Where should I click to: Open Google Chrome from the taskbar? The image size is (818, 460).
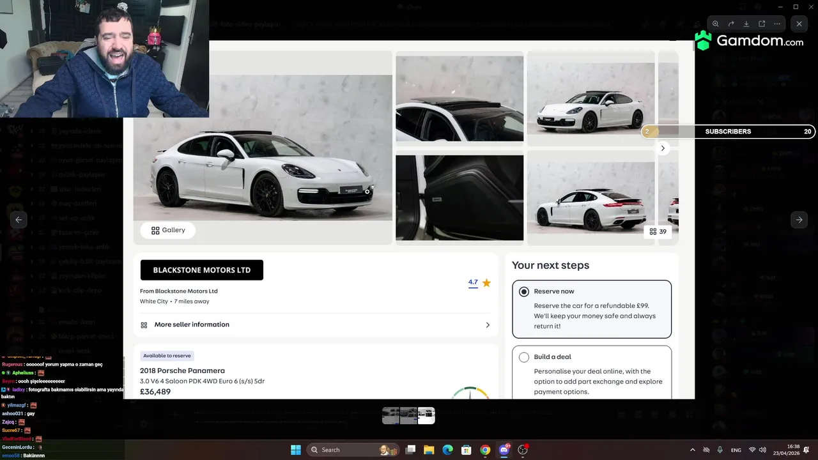[x=485, y=450]
